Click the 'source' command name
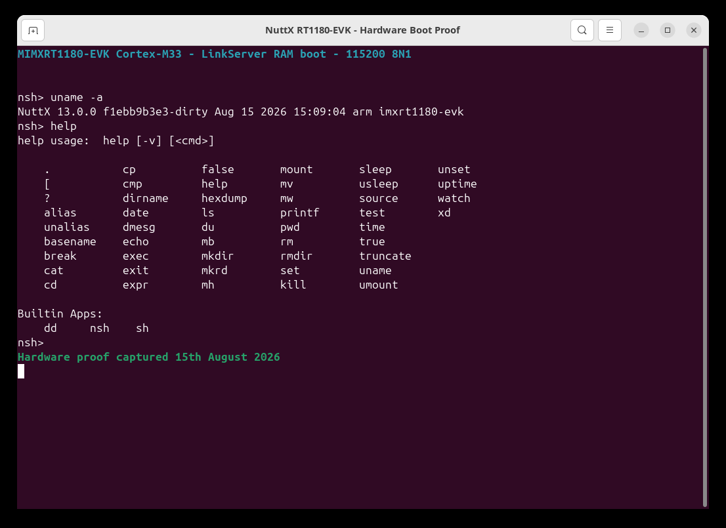Viewport: 726px width, 528px height. pos(379,198)
